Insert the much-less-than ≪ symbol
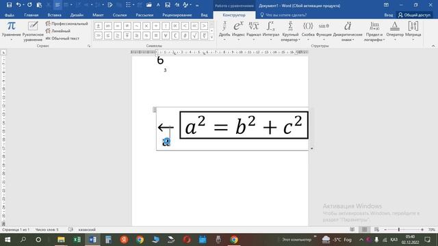438x246 pixels. coord(194,26)
